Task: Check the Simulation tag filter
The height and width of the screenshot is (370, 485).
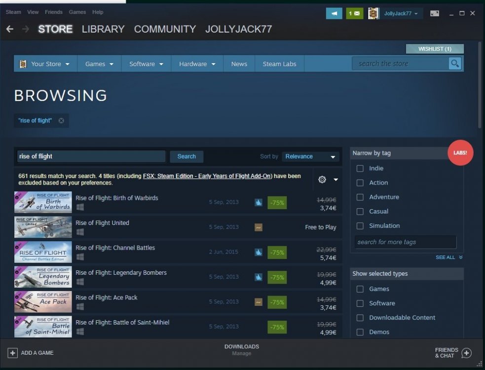Action: point(360,225)
